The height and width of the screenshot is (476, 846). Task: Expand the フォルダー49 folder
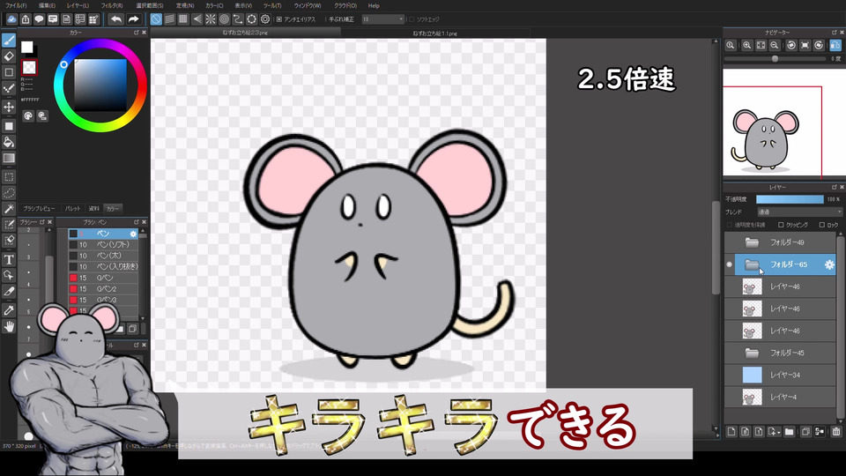(x=752, y=242)
